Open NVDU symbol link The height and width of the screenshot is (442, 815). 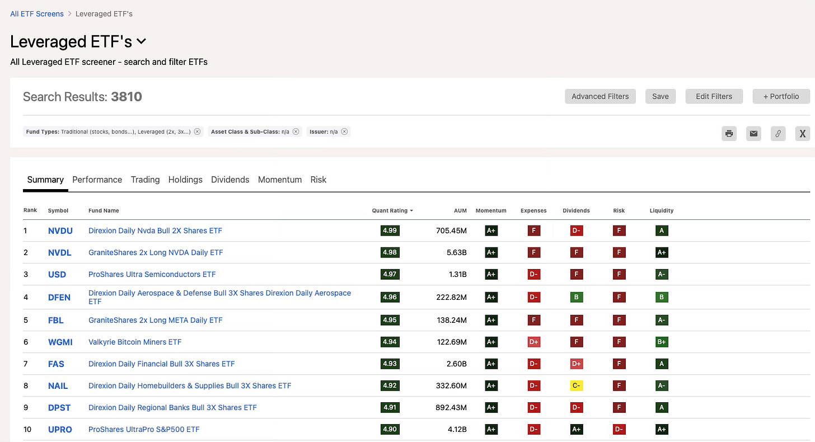coord(60,231)
